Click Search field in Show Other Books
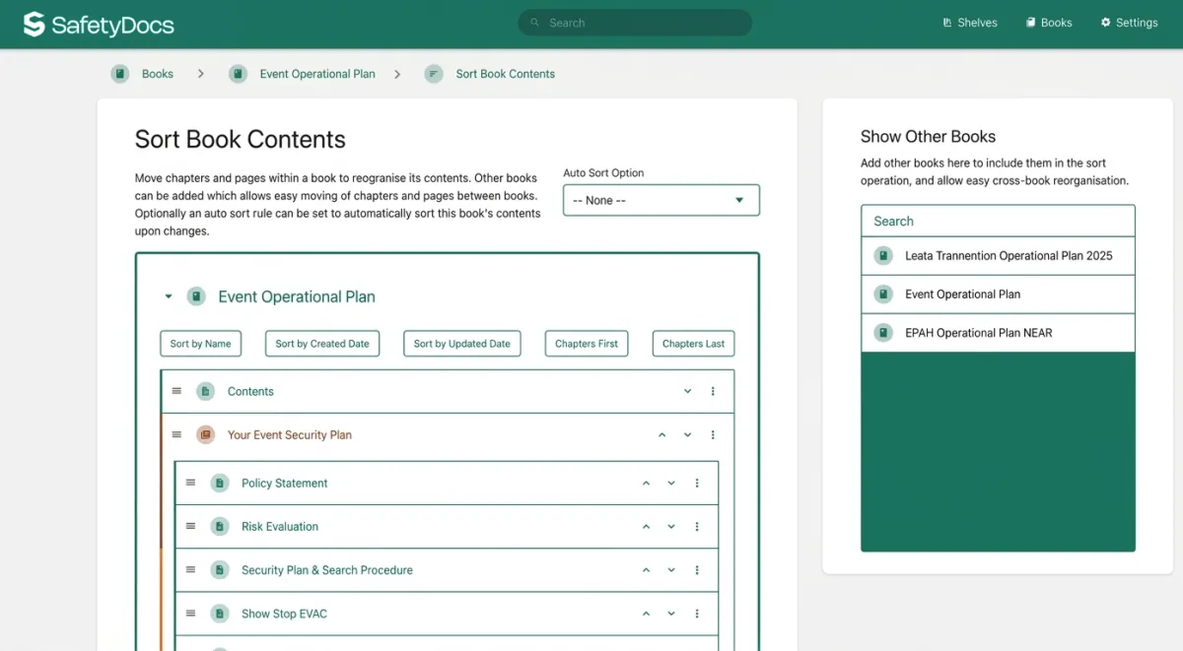This screenshot has width=1183, height=651. pos(998,221)
